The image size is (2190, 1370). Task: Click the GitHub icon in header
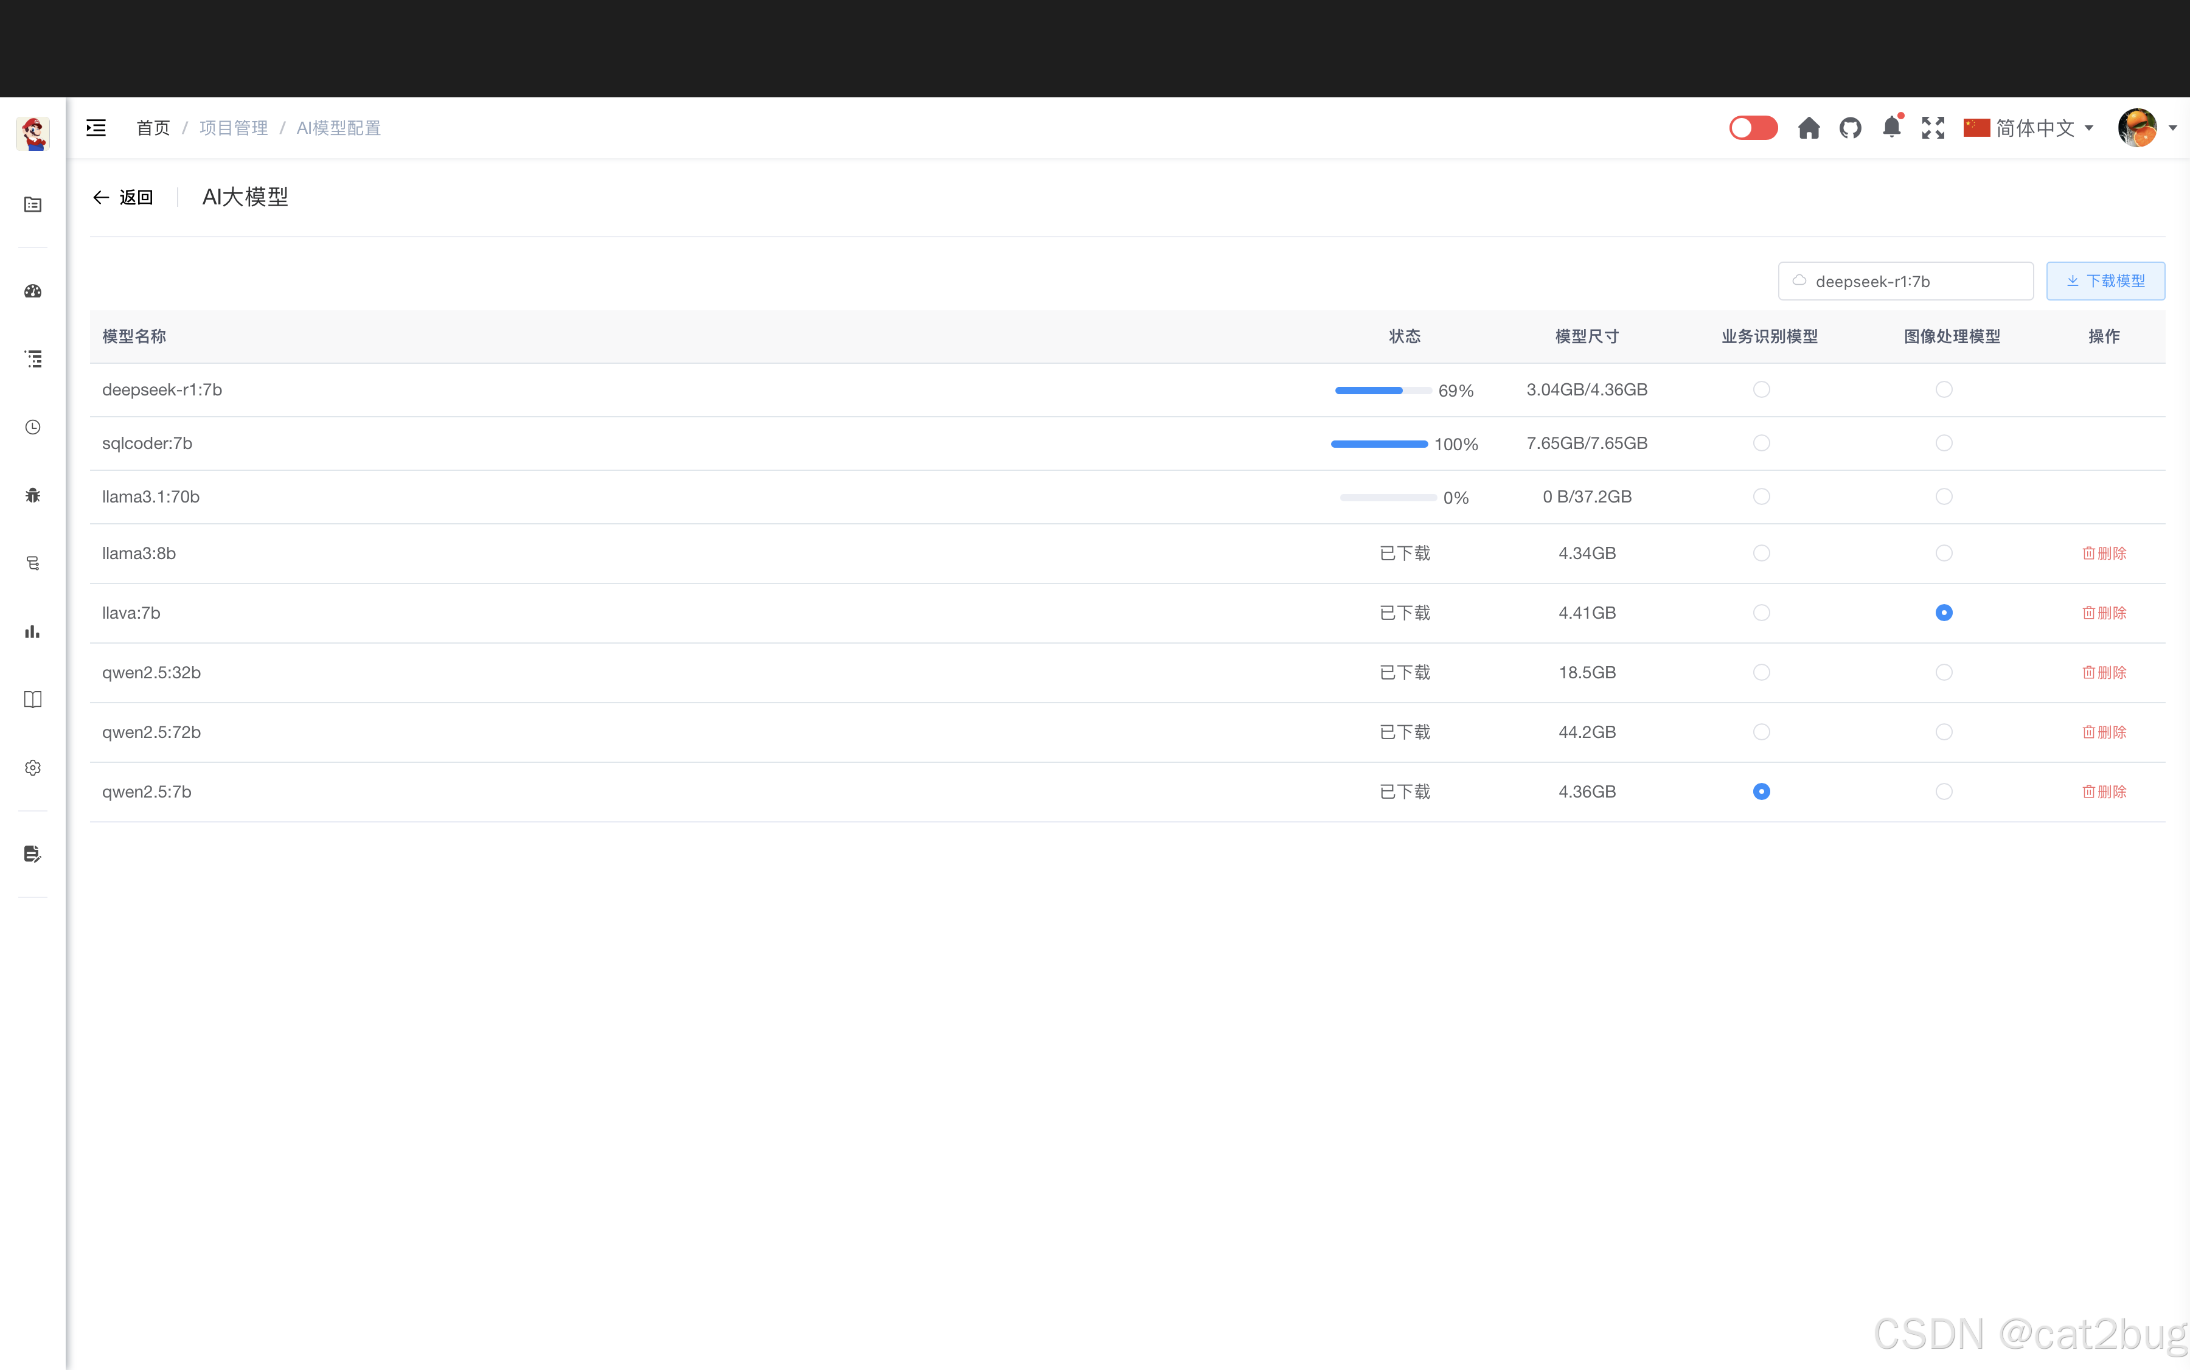point(1850,128)
